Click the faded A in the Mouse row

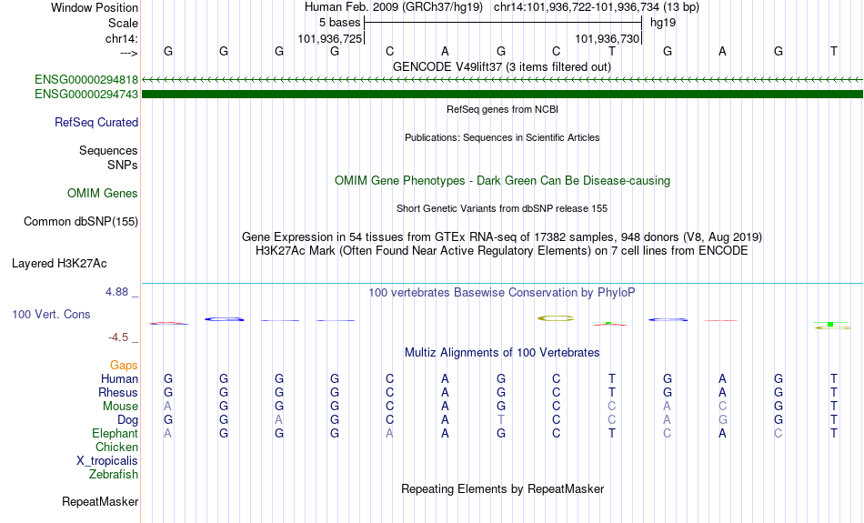[x=168, y=407]
